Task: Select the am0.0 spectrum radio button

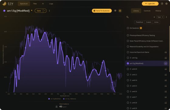Action: pos(128,69)
